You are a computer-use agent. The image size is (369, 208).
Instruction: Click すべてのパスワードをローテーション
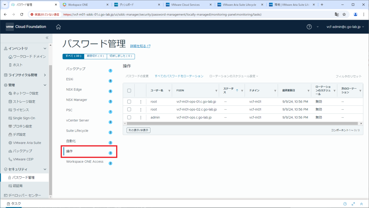(179, 76)
